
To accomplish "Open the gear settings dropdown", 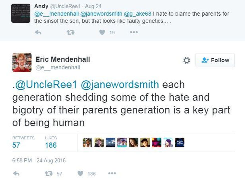I will (186, 60).
